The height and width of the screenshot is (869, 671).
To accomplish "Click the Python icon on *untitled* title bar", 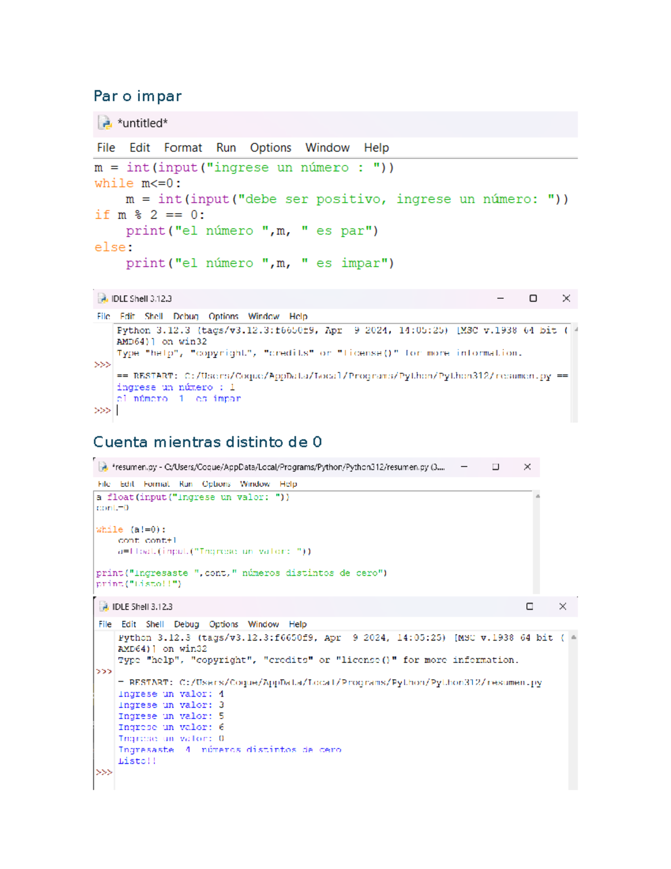I will click(103, 123).
